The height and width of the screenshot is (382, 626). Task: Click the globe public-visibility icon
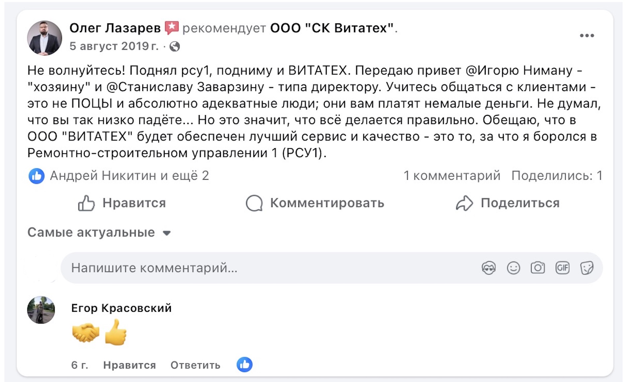174,46
